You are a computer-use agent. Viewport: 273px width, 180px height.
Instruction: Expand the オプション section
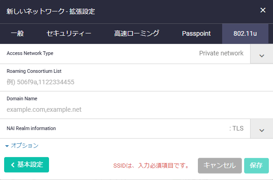click(25, 146)
